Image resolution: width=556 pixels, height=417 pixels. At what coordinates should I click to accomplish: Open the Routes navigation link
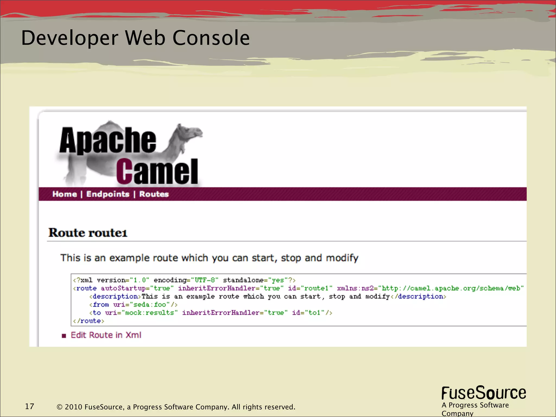[x=154, y=194]
